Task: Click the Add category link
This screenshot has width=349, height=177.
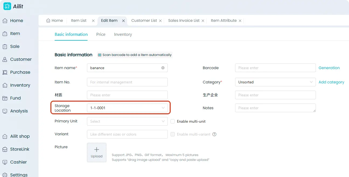Action: pyautogui.click(x=331, y=82)
